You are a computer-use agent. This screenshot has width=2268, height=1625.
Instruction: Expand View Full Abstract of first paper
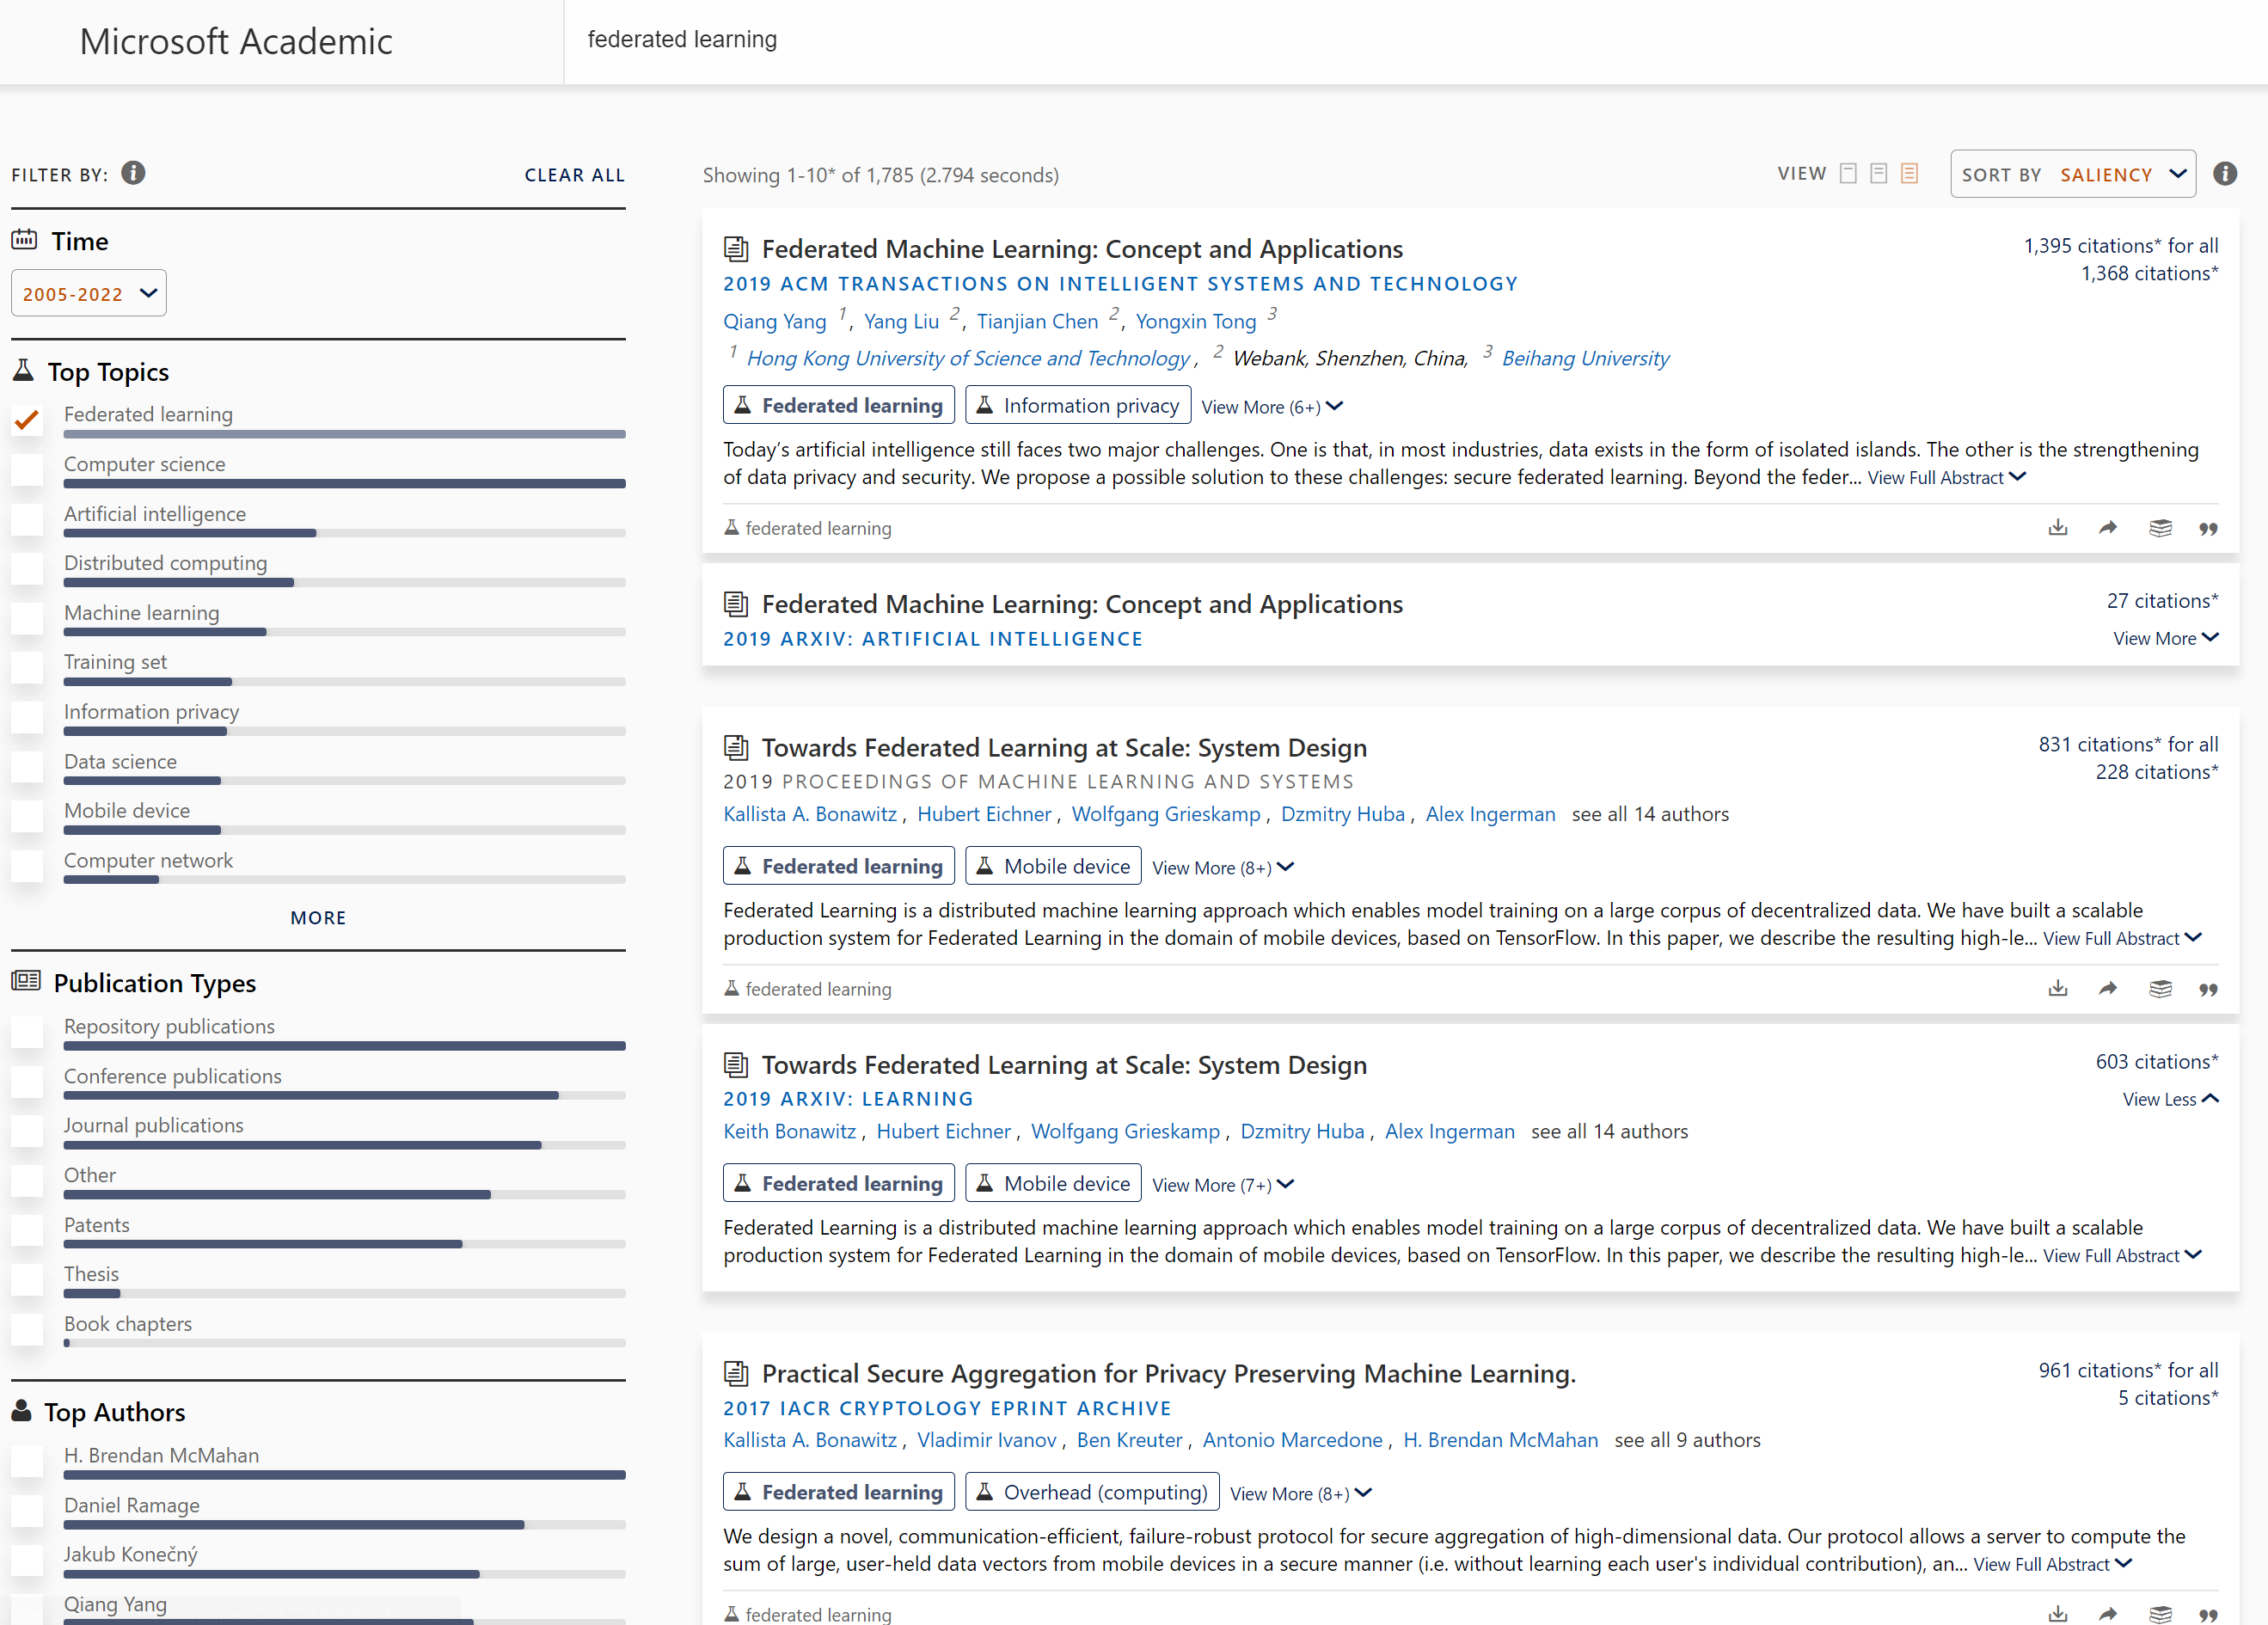(x=1946, y=478)
